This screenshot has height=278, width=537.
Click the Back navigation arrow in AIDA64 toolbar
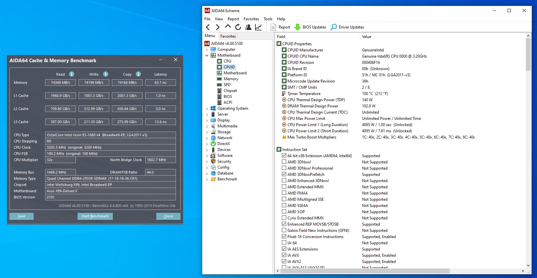(x=208, y=27)
